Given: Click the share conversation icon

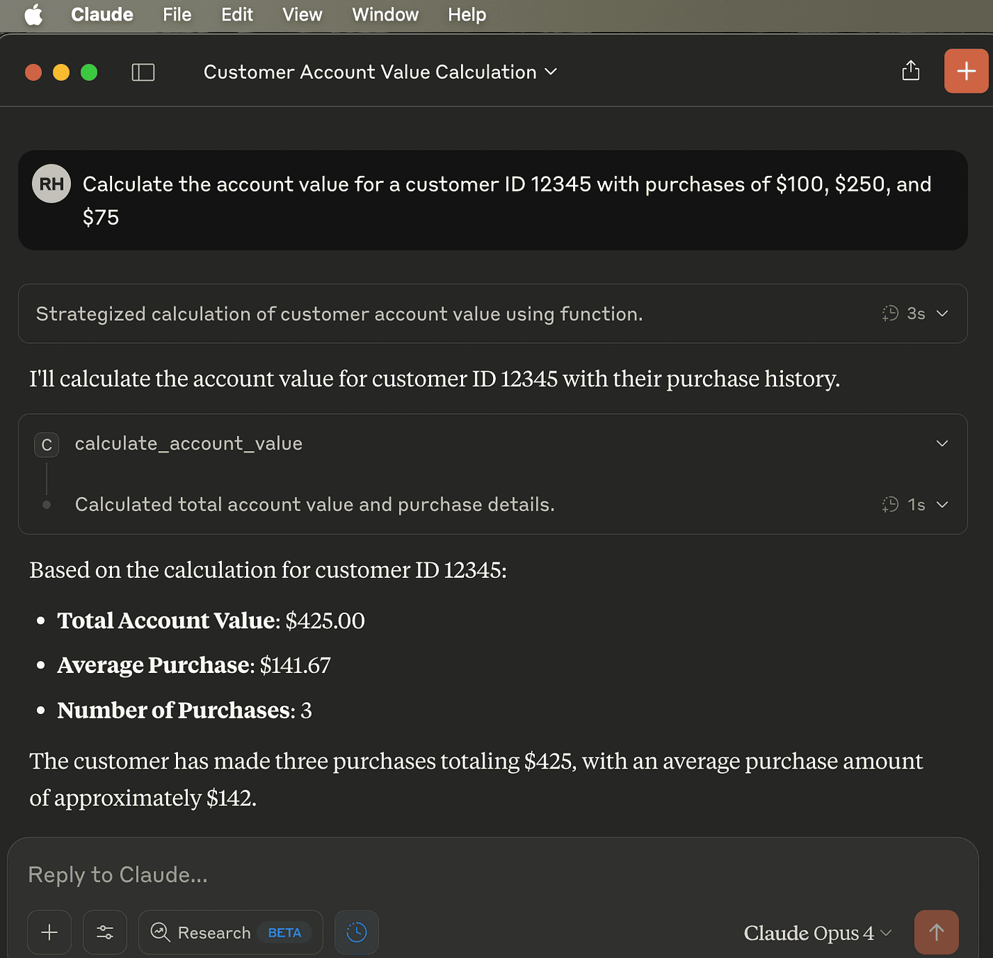Looking at the screenshot, I should 911,71.
